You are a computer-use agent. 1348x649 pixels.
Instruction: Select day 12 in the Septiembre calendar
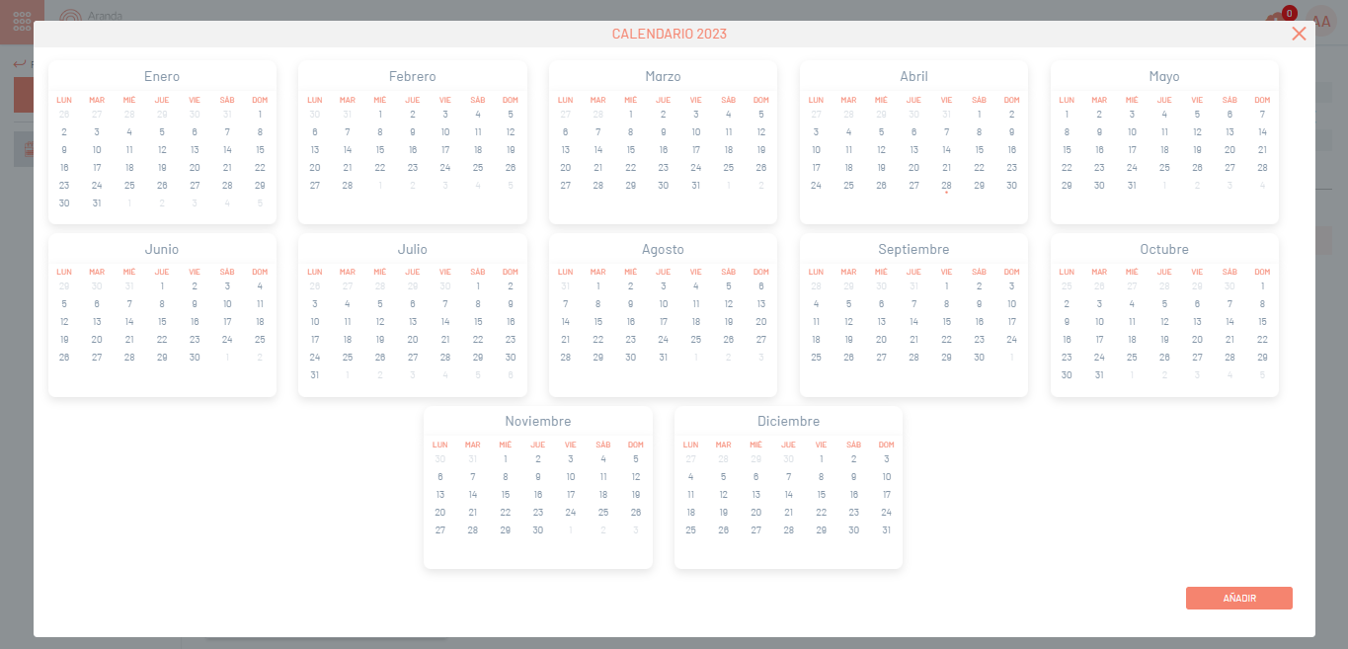pos(848,322)
